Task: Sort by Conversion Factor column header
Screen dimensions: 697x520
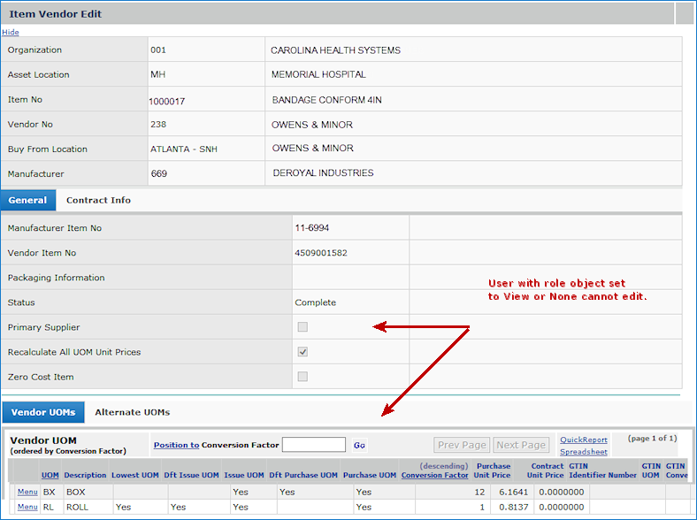Action: click(x=434, y=475)
